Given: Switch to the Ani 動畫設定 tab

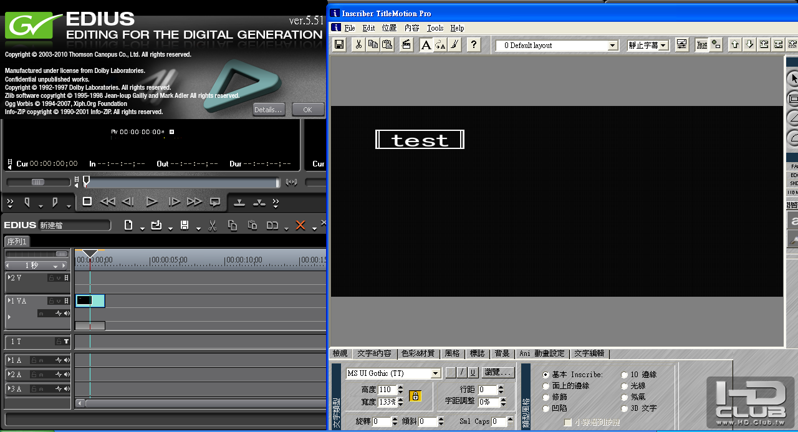Looking at the screenshot, I should click(x=542, y=353).
